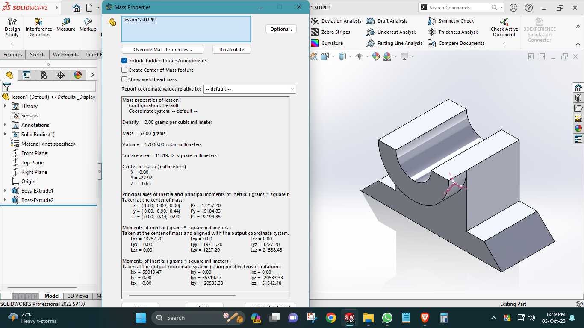
Task: Click Check Active Document
Action: point(504,27)
